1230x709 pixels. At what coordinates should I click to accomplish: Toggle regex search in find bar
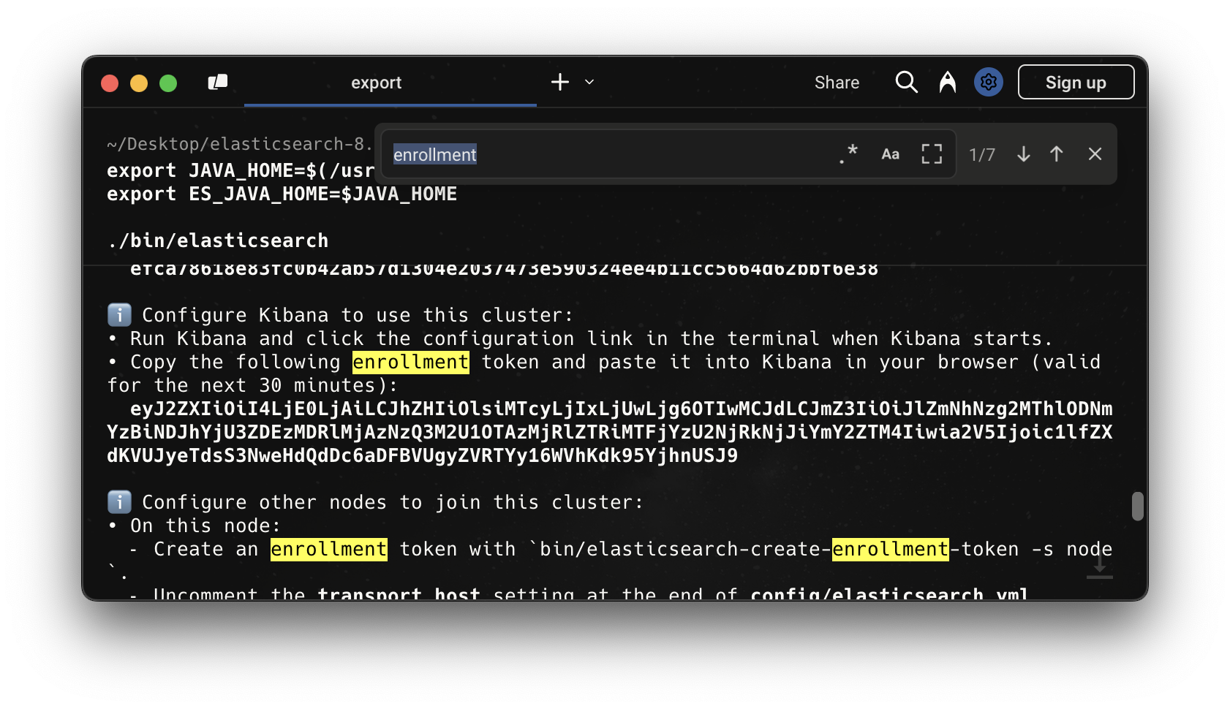click(848, 154)
